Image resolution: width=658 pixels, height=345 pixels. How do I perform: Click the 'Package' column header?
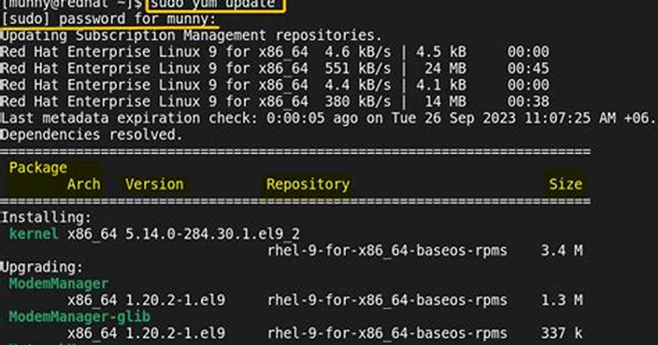pos(38,168)
